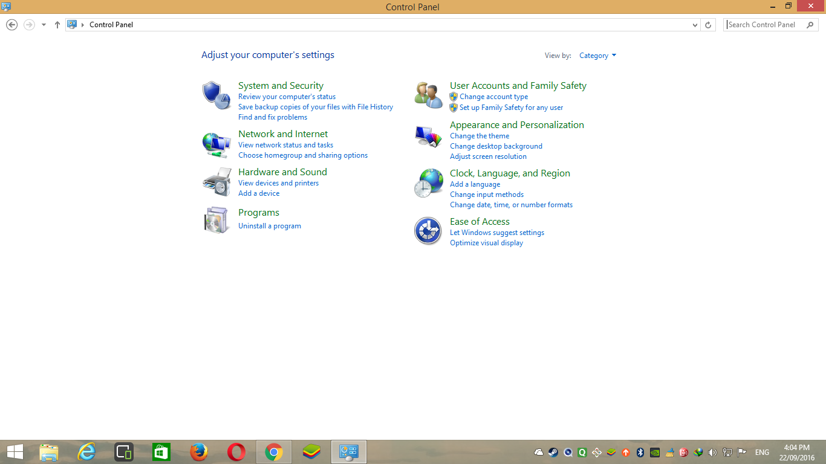Click the Add a device link
Viewport: 826px width, 464px height.
[259, 193]
